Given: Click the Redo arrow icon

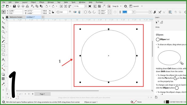Looking at the screenshot, I should tap(53, 6).
